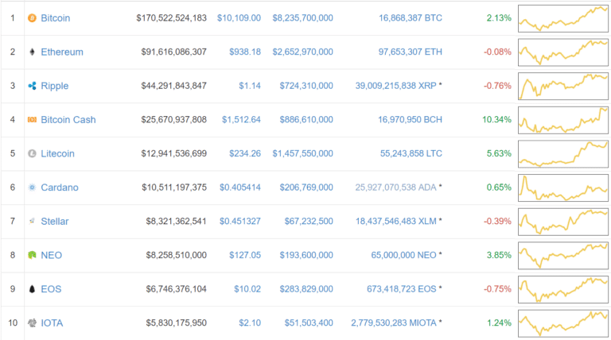
Task: Click supply 97,653,307 ETH
Action: tap(411, 52)
